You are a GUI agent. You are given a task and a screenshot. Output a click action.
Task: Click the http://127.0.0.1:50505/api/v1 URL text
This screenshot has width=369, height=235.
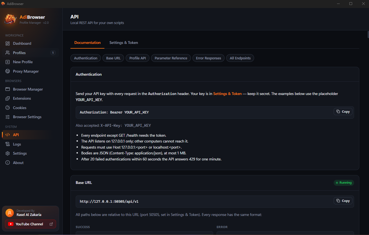click(109, 202)
